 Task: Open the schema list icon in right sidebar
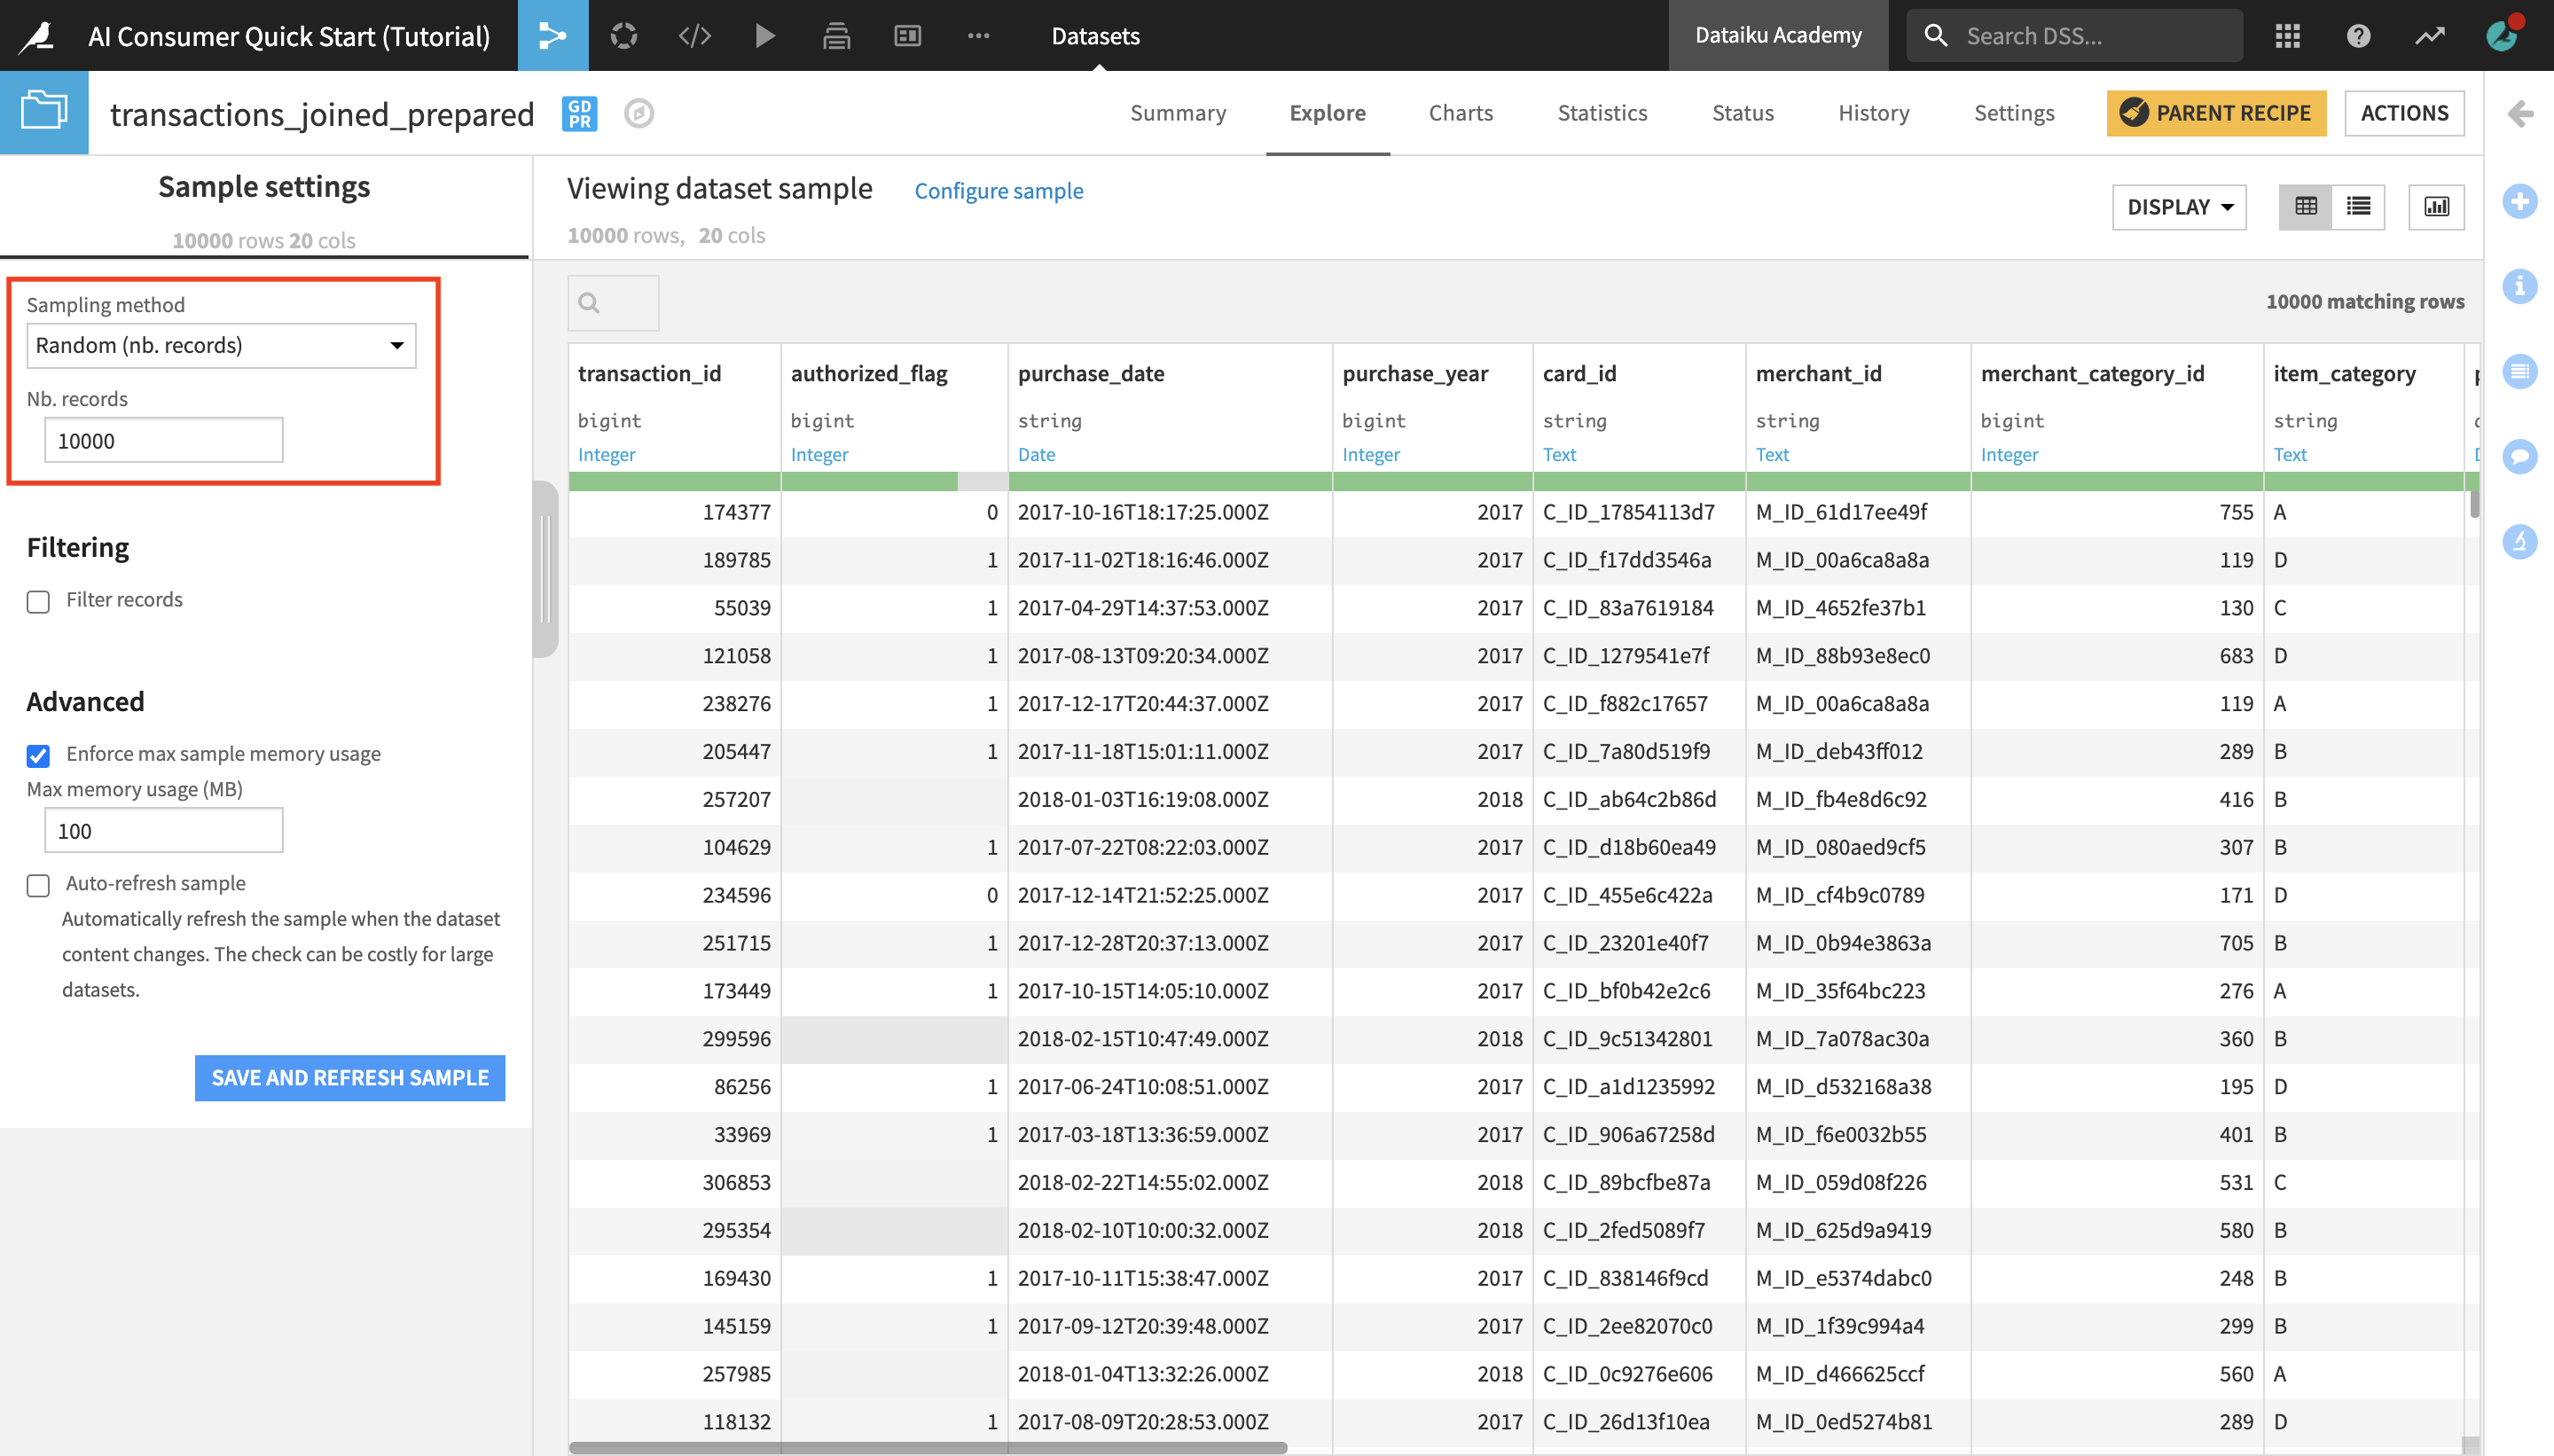coord(2519,371)
